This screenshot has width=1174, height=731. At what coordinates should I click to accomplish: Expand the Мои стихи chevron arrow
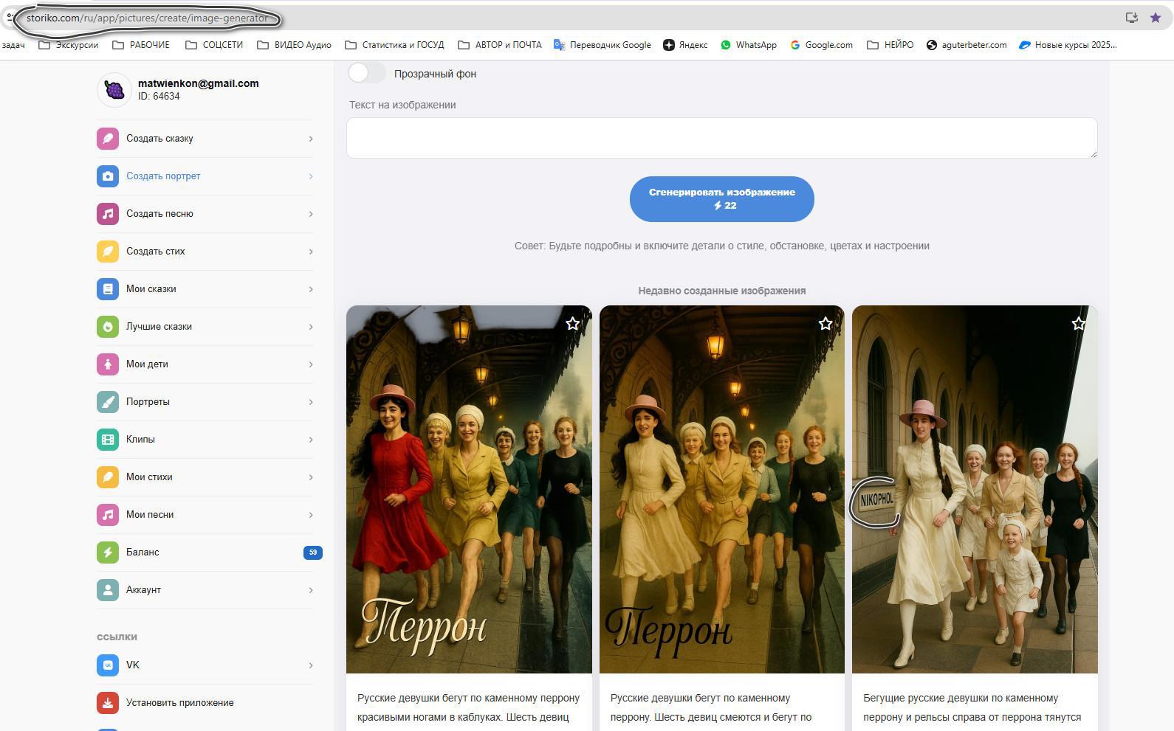click(311, 477)
